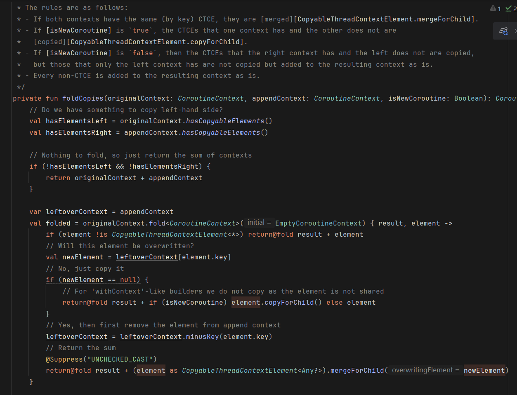Click the 'Boolean' parameter type
517x395 pixels.
pos(468,98)
